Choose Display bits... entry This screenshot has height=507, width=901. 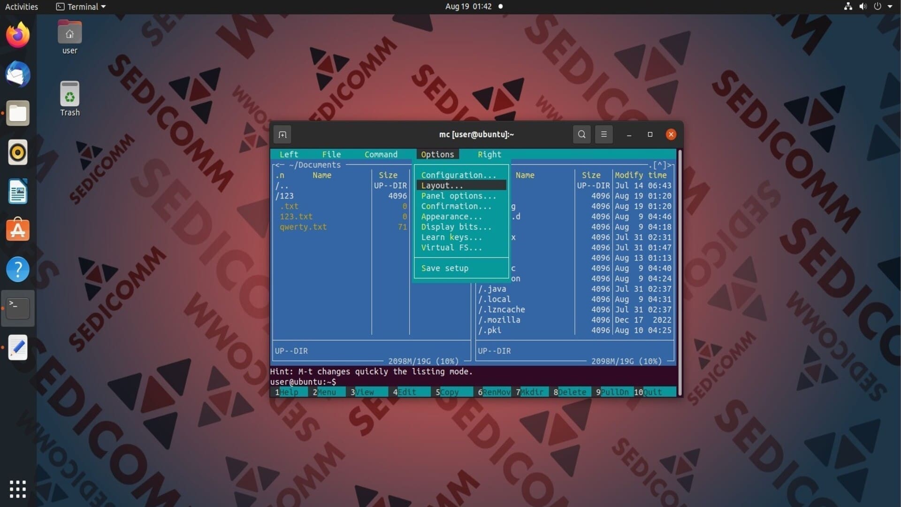[x=461, y=227]
